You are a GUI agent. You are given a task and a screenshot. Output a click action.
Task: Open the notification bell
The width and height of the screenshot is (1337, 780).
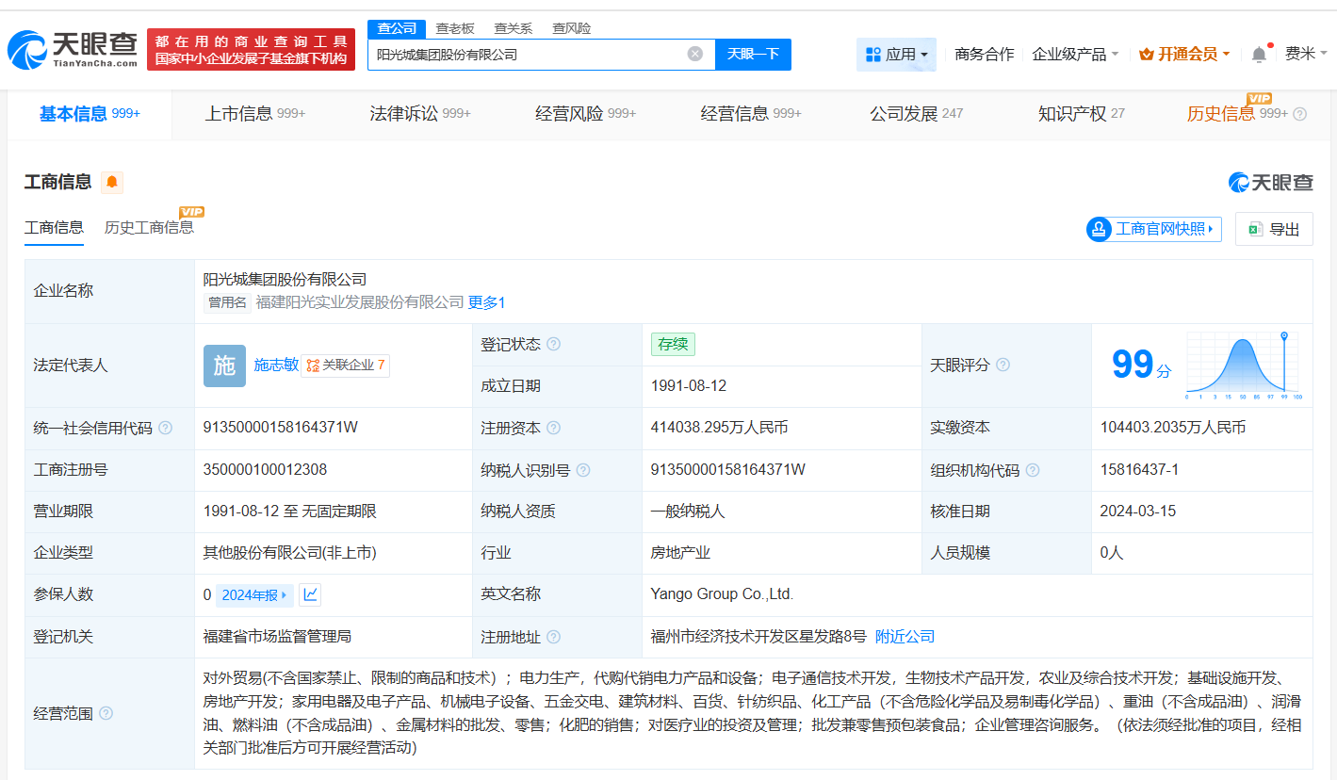[x=1258, y=54]
